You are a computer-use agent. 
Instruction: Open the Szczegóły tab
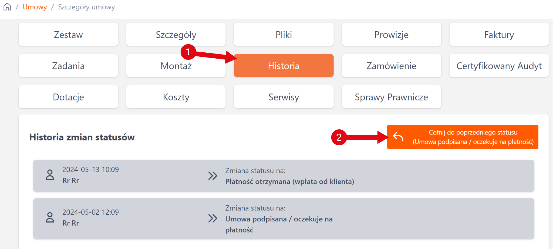tap(176, 35)
